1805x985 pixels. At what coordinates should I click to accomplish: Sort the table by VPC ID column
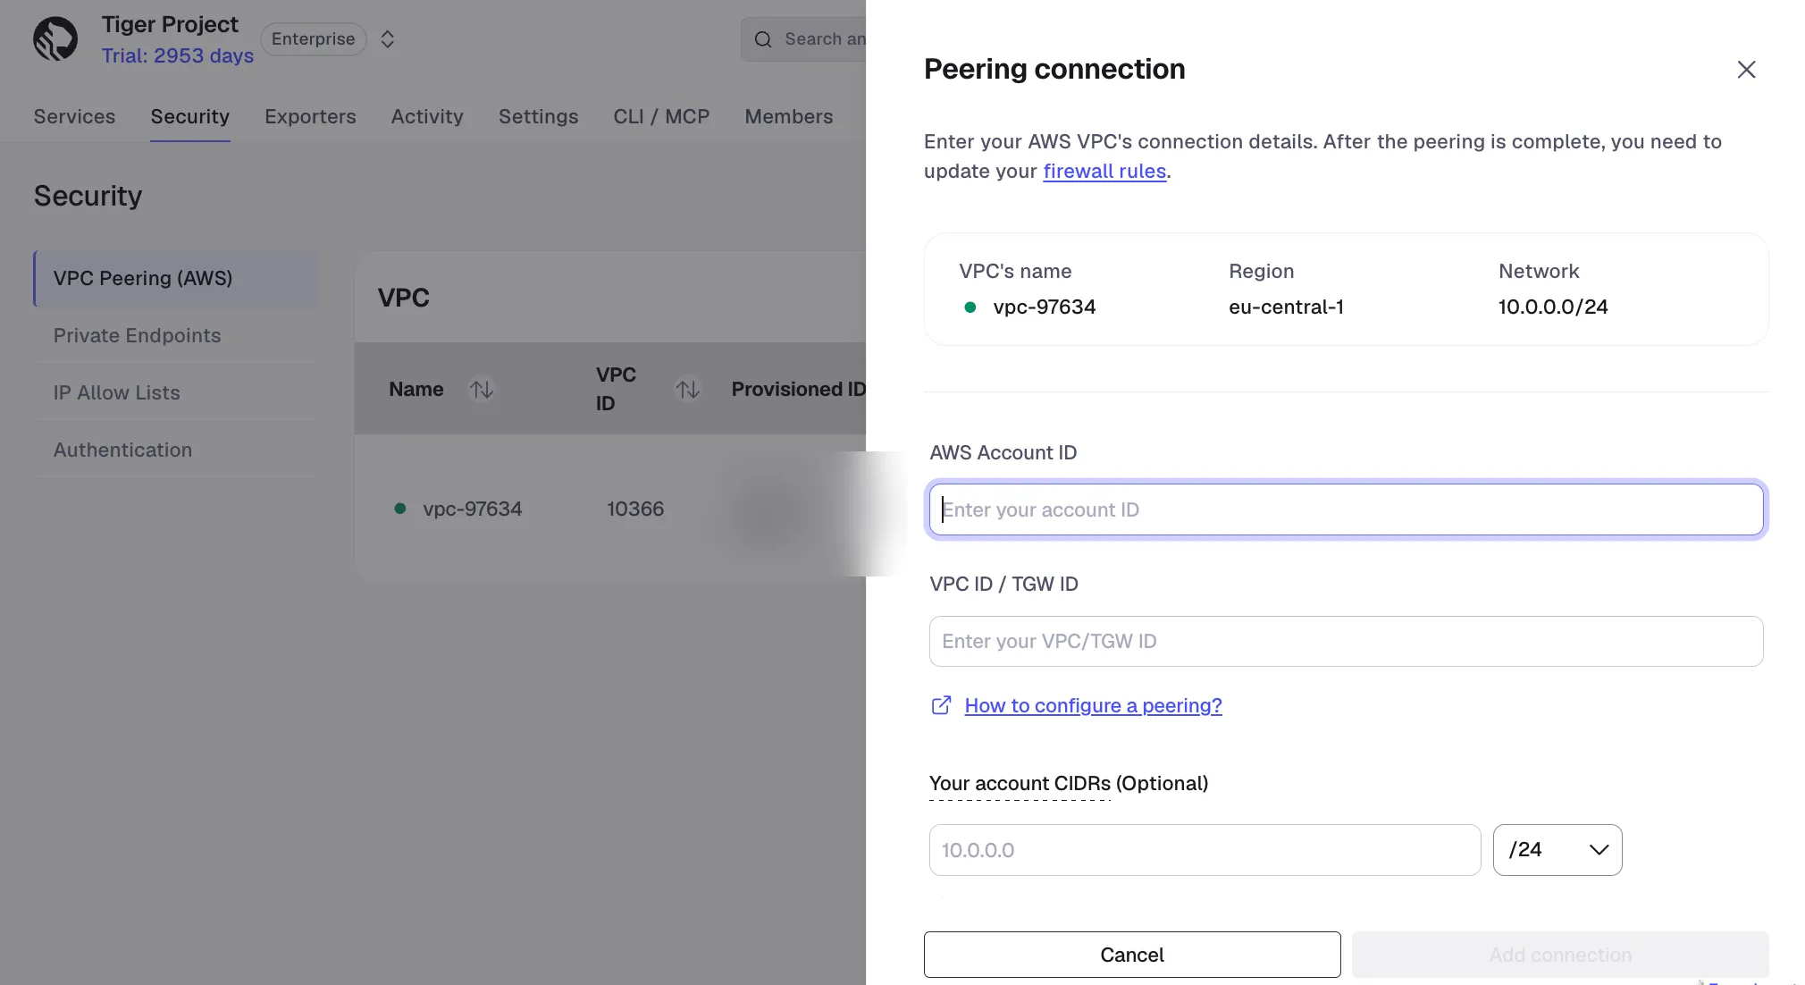(687, 389)
